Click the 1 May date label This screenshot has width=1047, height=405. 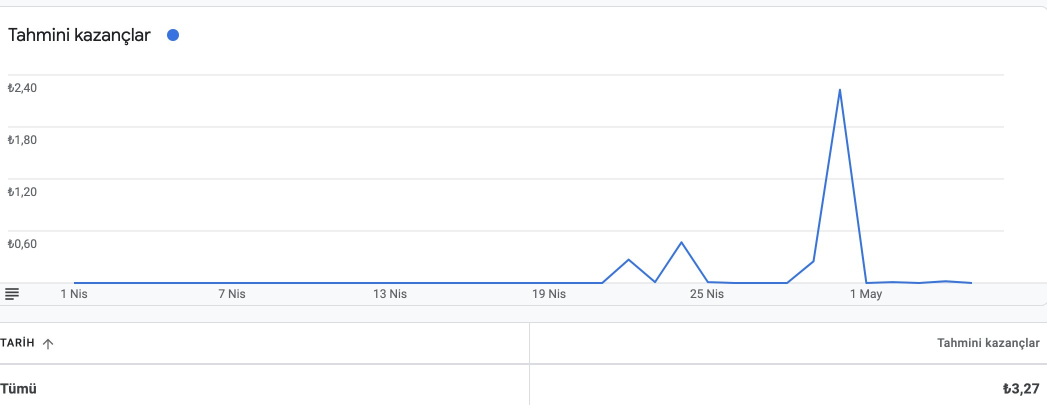(866, 294)
